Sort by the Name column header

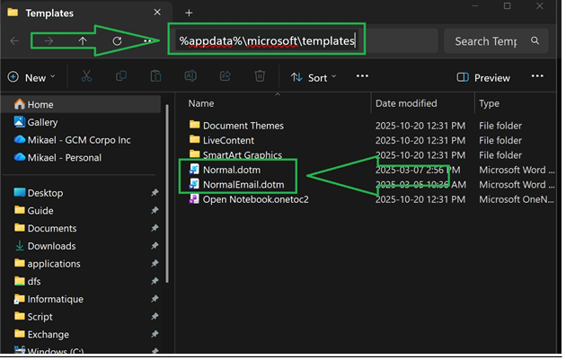pos(201,103)
